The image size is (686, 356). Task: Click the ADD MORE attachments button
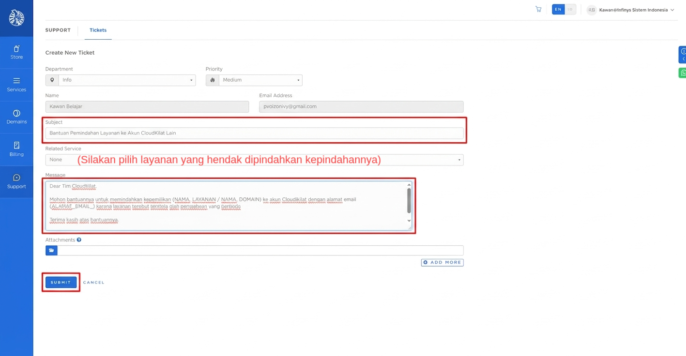click(442, 263)
